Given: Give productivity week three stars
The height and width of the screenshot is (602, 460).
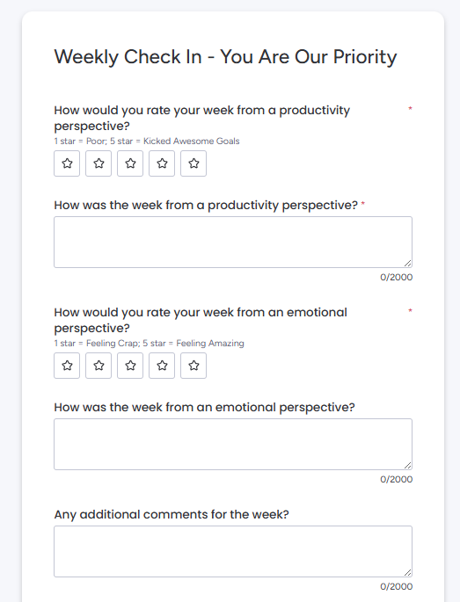Looking at the screenshot, I should pyautogui.click(x=130, y=163).
